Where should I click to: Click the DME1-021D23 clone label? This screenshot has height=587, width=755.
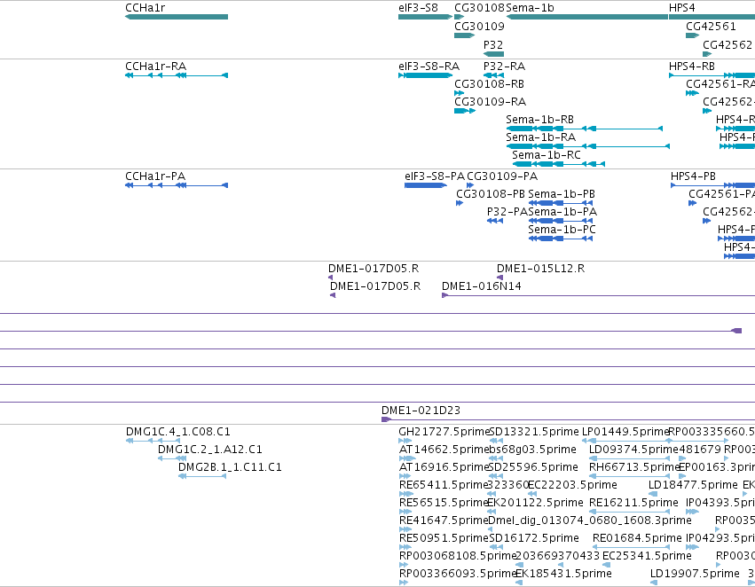point(421,411)
